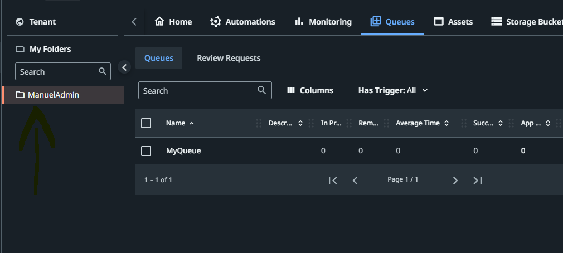Open the Has Trigger filter dropdown
563x253 pixels.
coord(393,90)
